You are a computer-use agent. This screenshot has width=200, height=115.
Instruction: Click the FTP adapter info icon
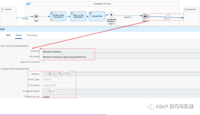[168, 17]
